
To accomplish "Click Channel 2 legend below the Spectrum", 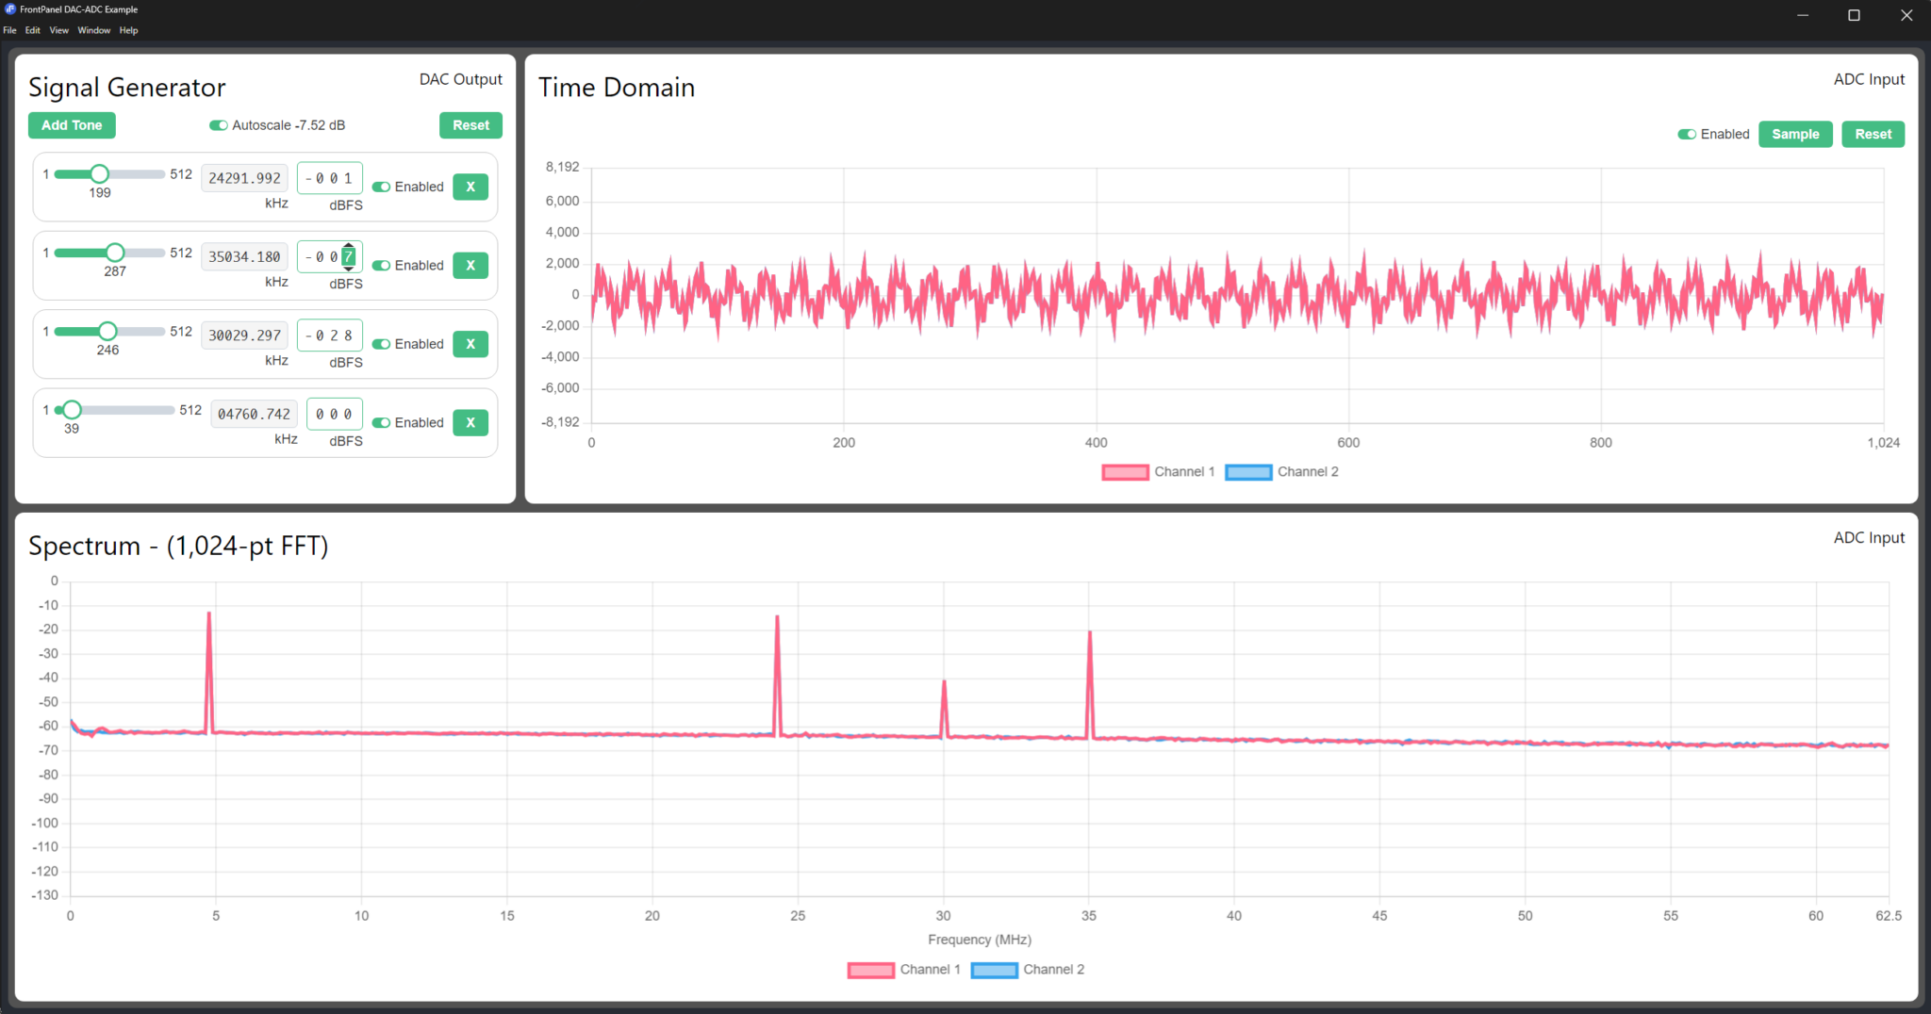I will [994, 970].
